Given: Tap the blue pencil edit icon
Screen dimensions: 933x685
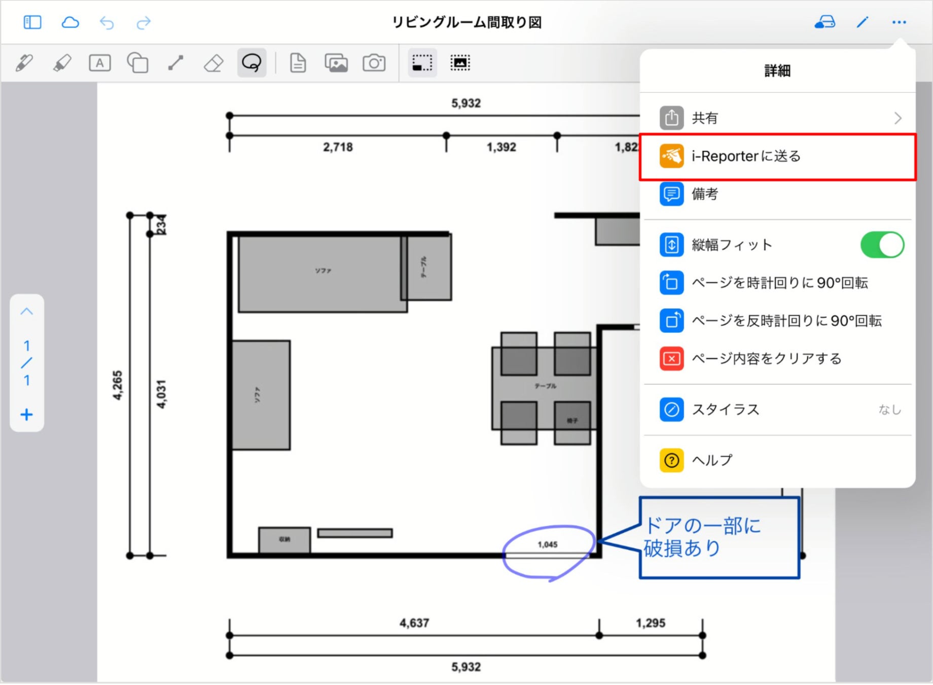Looking at the screenshot, I should [863, 22].
